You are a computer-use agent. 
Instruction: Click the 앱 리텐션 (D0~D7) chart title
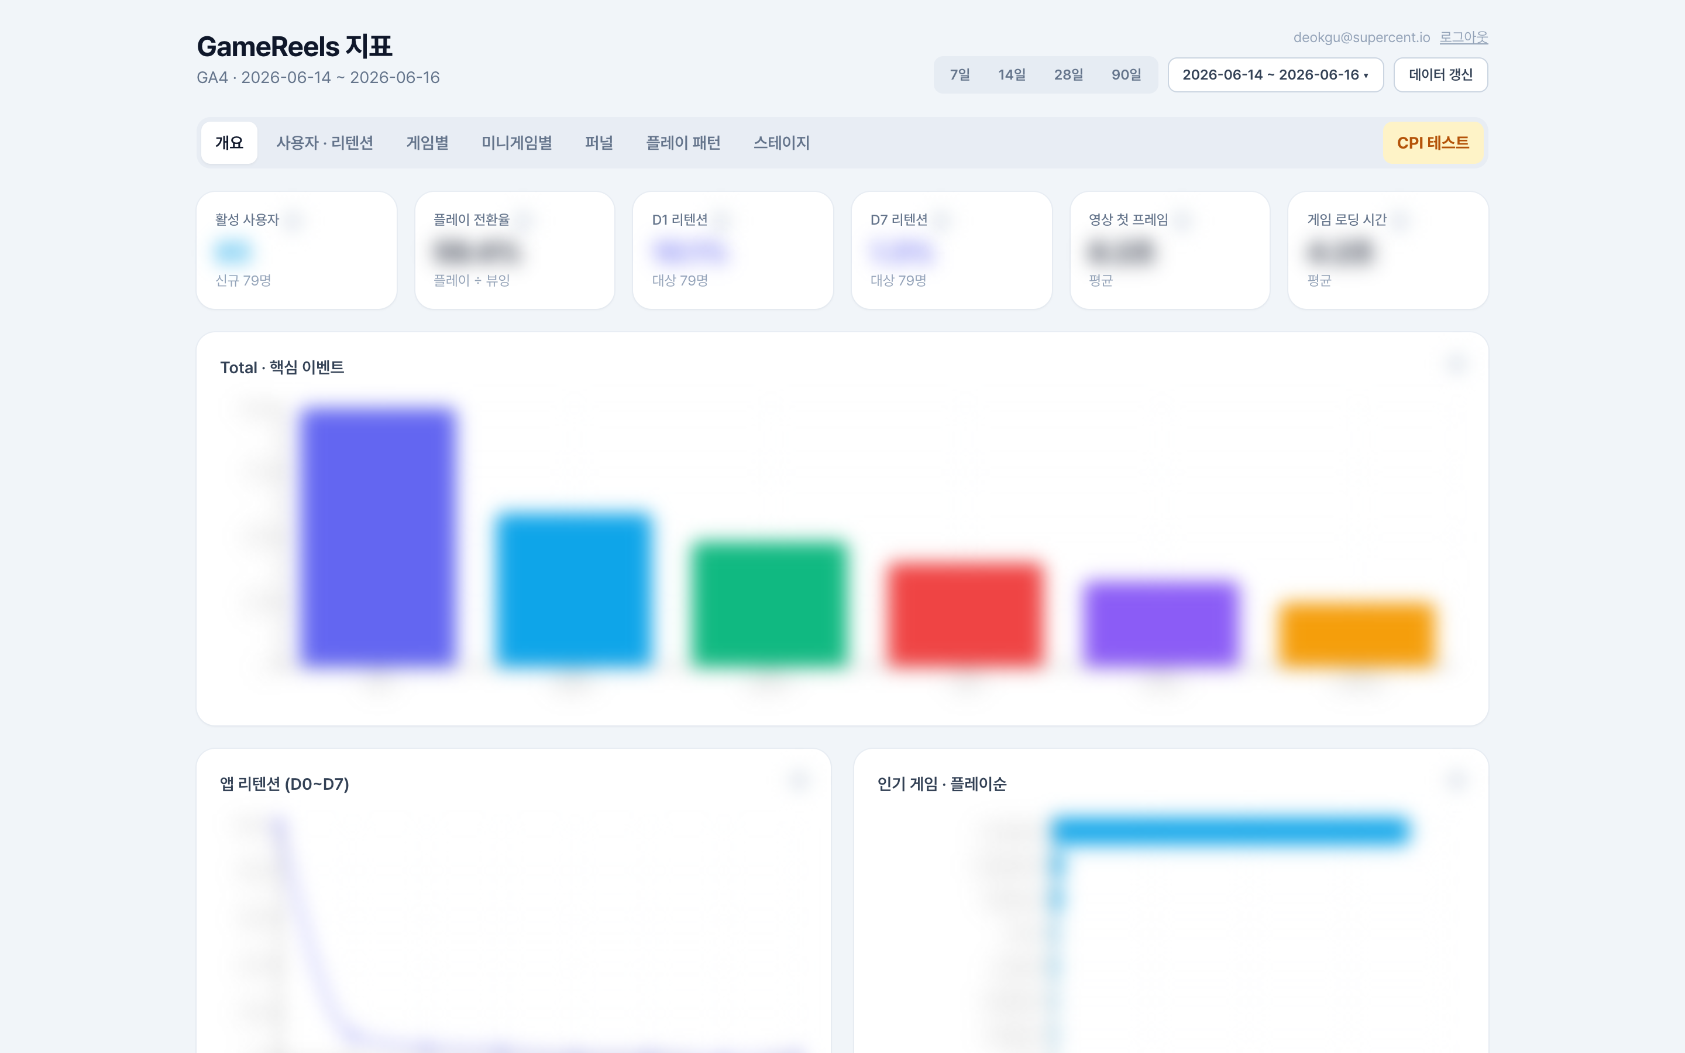click(x=284, y=783)
